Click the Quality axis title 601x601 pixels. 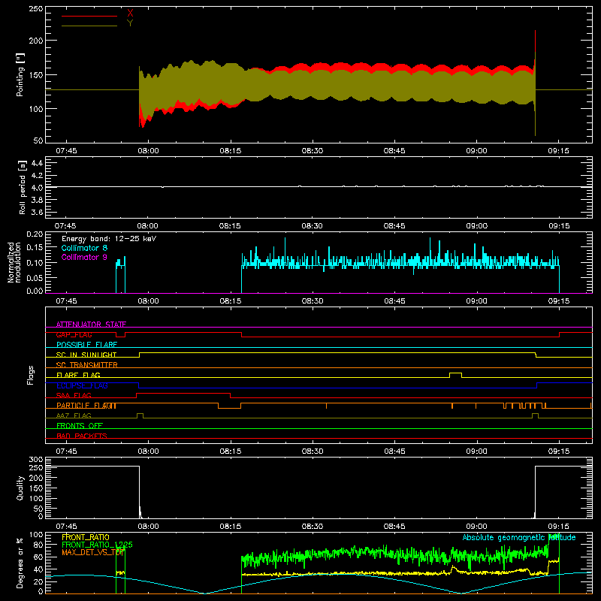(x=20, y=488)
